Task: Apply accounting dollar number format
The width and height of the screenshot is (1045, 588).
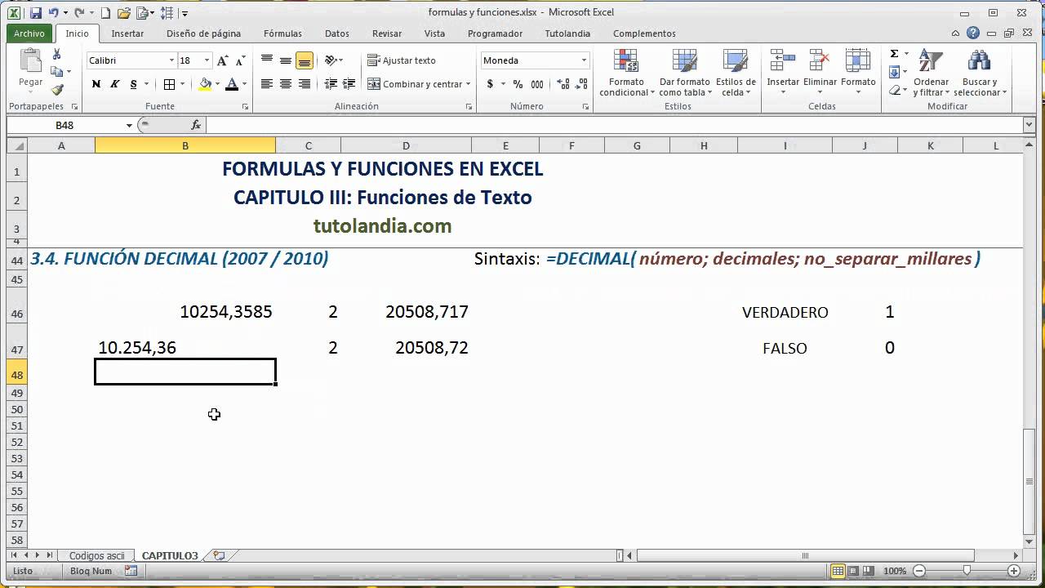Action: 490,84
